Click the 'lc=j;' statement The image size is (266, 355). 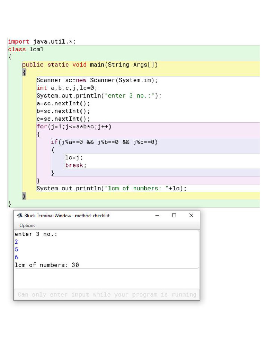point(74,158)
